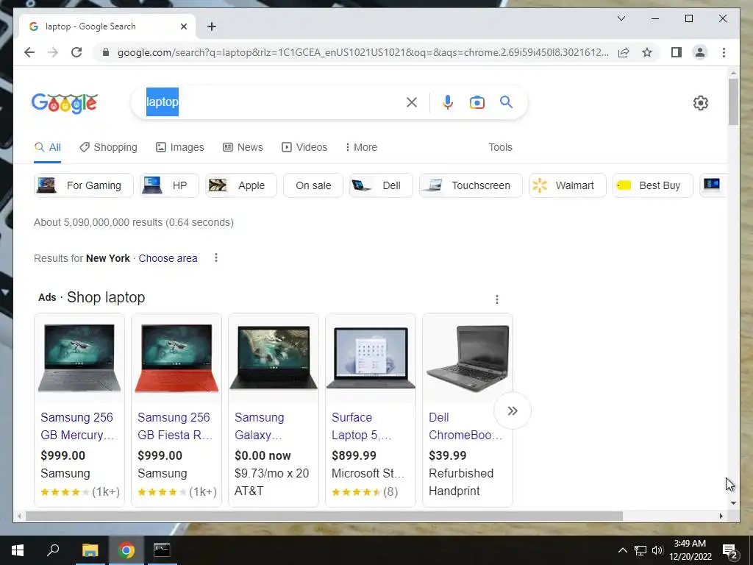Filter by Touchscreen chip
753x565 pixels.
[471, 185]
